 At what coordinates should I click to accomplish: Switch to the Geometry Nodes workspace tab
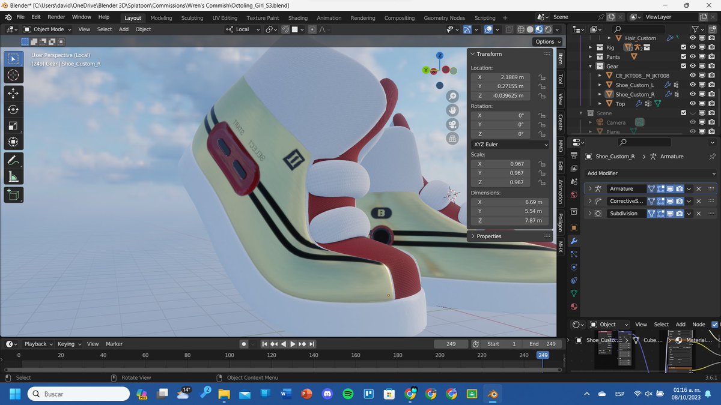pos(444,18)
